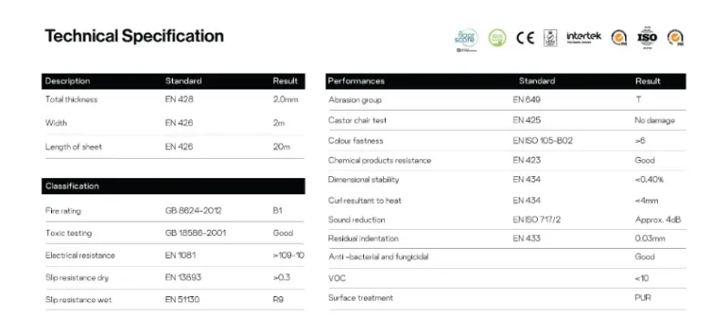
Task: Click the Castor chair test row label
Action: tap(358, 121)
